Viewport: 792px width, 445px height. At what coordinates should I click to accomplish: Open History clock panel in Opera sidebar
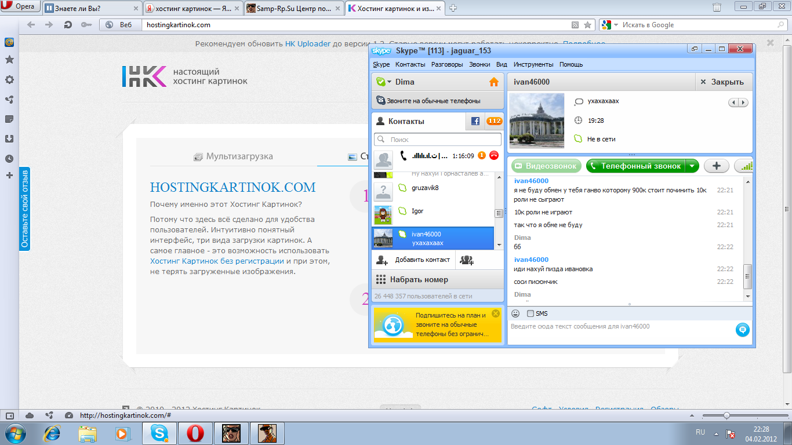coord(9,159)
